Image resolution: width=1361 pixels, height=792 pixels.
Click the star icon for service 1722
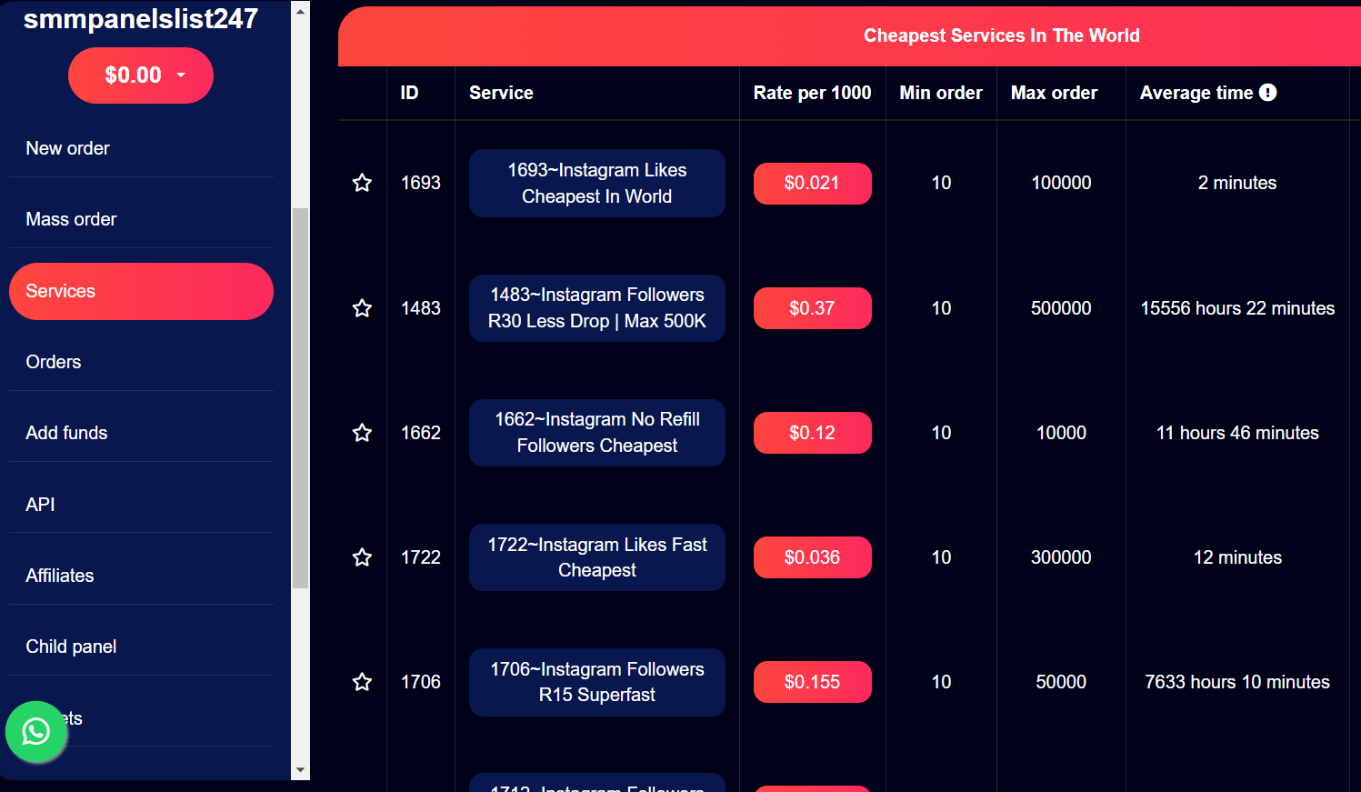pyautogui.click(x=362, y=557)
